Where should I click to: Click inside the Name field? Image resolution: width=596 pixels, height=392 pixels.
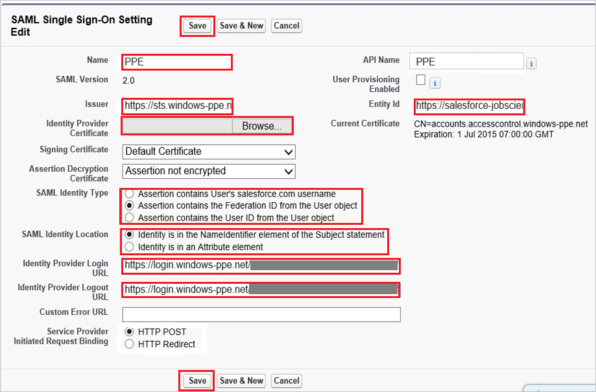(175, 62)
